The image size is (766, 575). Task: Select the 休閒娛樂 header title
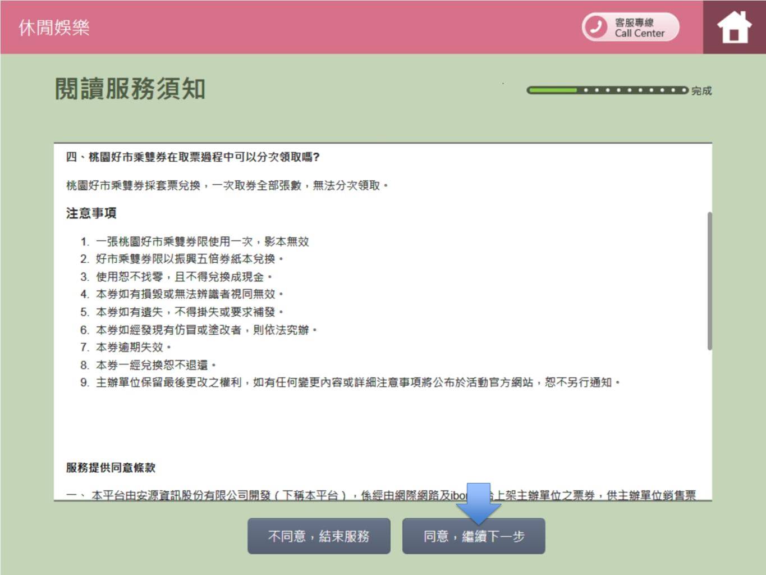(54, 28)
